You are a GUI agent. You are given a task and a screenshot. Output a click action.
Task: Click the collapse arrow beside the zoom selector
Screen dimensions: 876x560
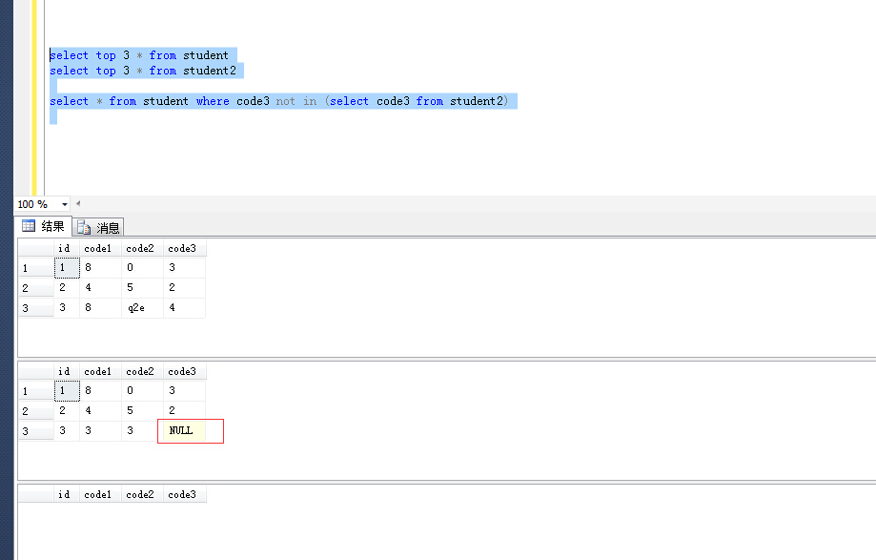tap(77, 203)
